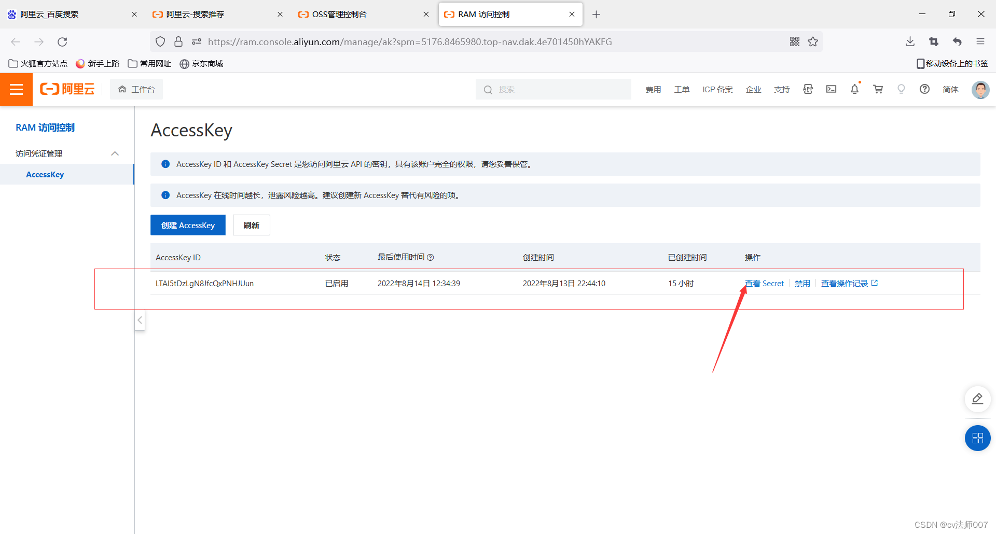
Task: Go forward in browser history
Action: click(39, 41)
